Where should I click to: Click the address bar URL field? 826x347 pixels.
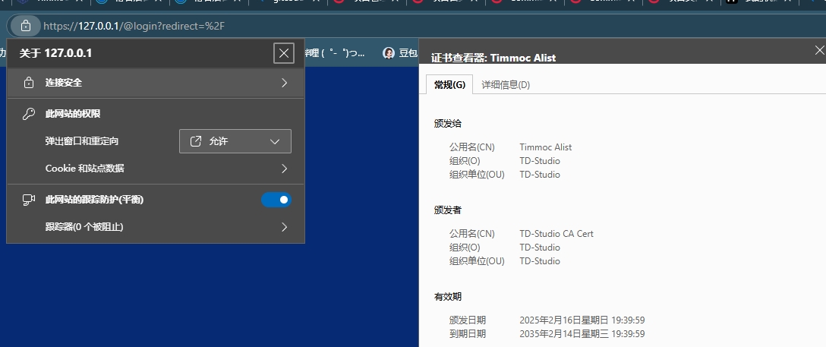click(134, 25)
